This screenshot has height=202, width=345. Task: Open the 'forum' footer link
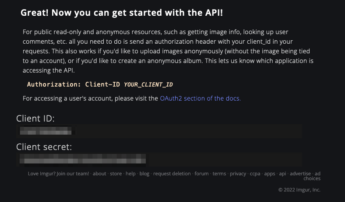coord(201,174)
